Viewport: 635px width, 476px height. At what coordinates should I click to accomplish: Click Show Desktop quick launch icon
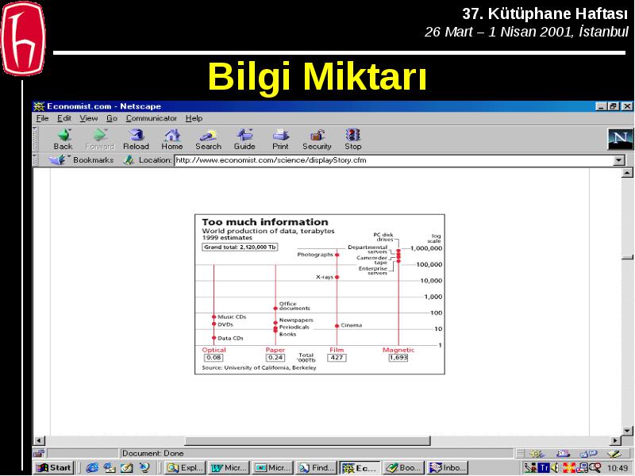coord(127,468)
